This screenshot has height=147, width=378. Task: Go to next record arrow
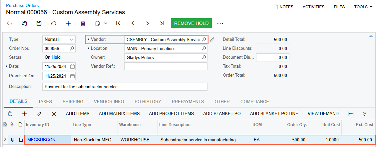(x=148, y=23)
